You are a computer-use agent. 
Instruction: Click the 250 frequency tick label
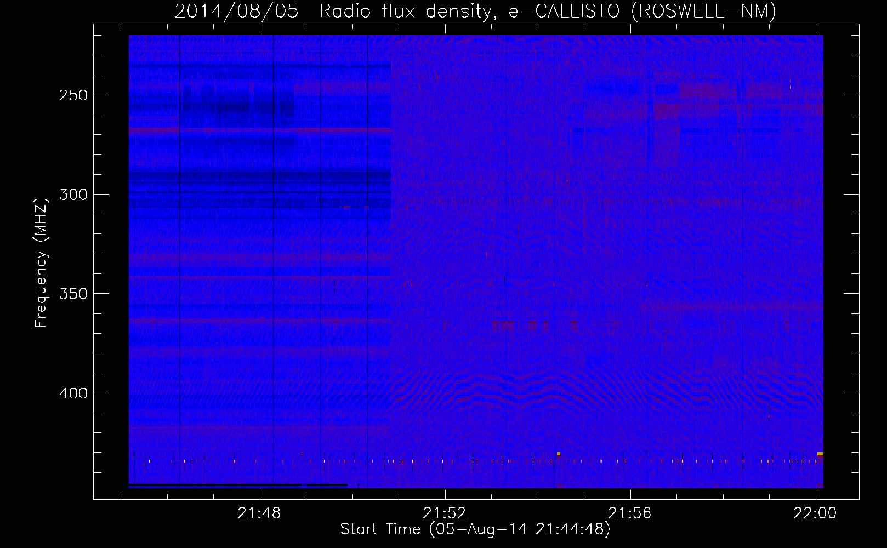73,95
